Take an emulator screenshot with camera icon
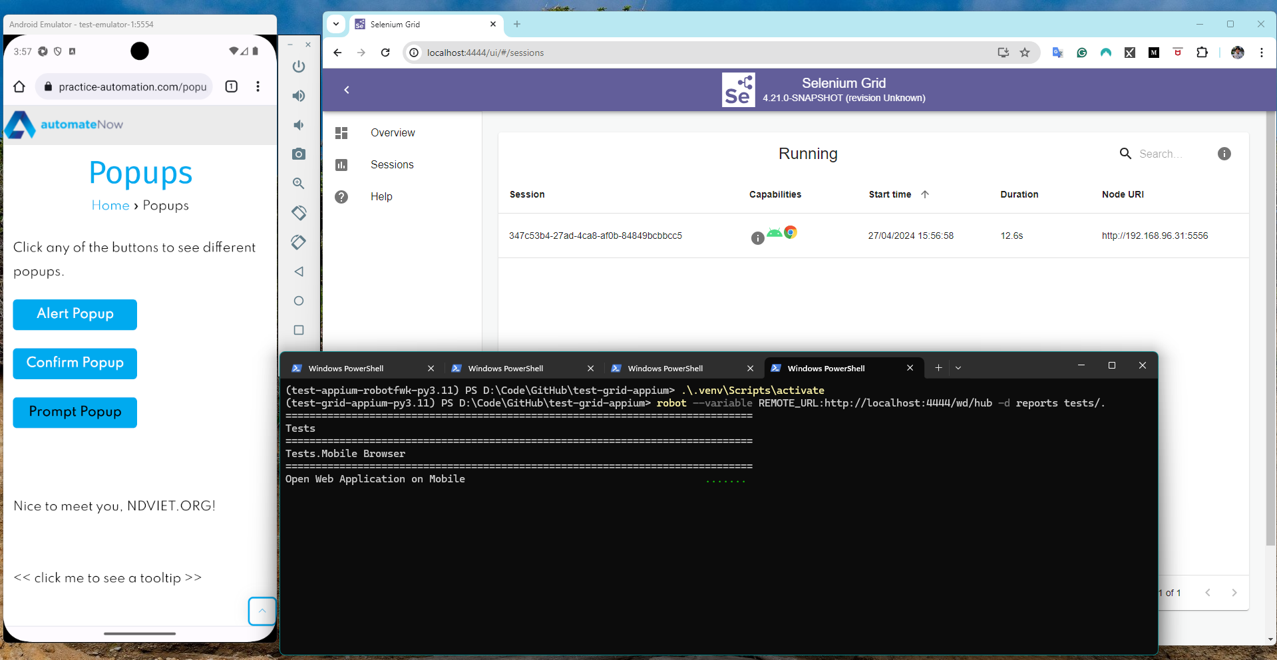The width and height of the screenshot is (1277, 660). (299, 154)
